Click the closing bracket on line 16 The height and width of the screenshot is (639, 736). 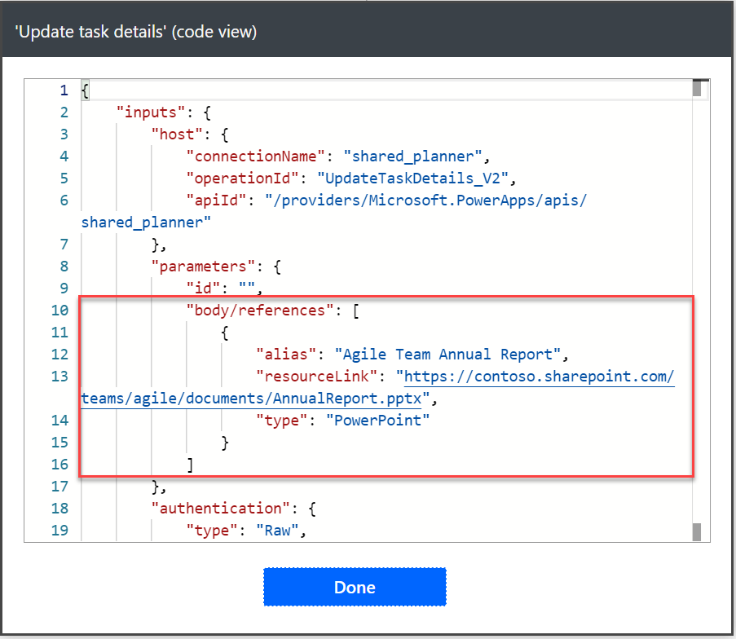click(x=190, y=465)
